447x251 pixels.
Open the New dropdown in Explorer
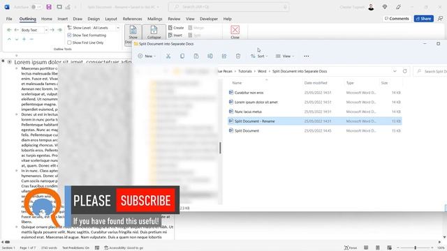point(147,56)
